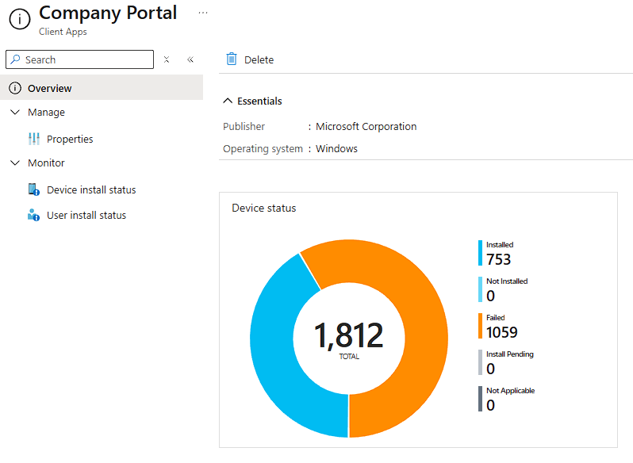Click the Operating system field label

pos(263,149)
